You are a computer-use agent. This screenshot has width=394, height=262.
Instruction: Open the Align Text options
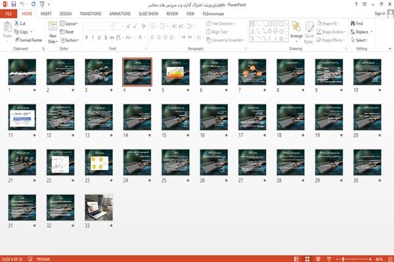point(217,32)
